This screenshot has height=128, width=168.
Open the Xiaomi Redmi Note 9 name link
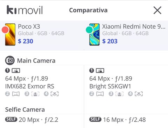(134, 27)
